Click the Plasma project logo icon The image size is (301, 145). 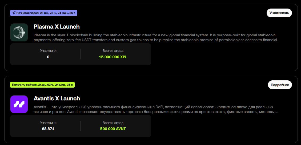pyautogui.click(x=19, y=32)
